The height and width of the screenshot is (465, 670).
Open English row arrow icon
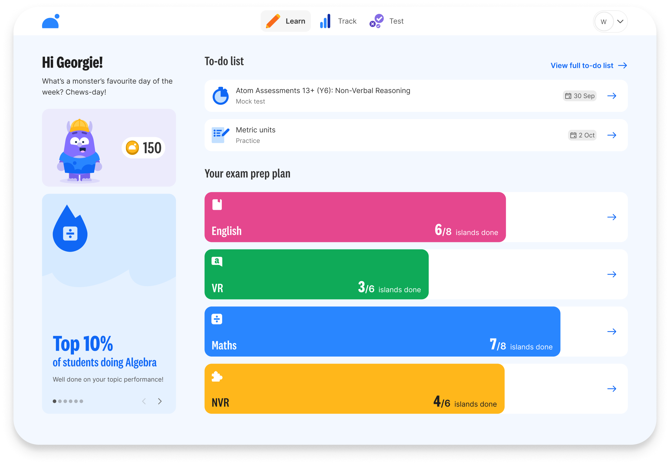pyautogui.click(x=611, y=217)
